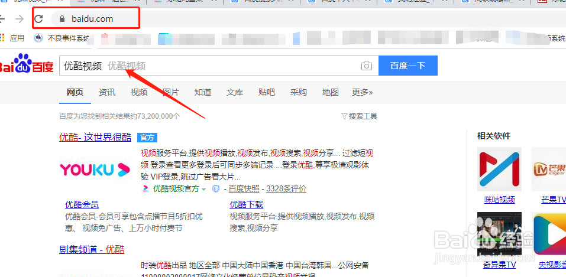Open 搜索工具 filter options
Image resolution: width=566 pixels, height=277 pixels.
(359, 116)
